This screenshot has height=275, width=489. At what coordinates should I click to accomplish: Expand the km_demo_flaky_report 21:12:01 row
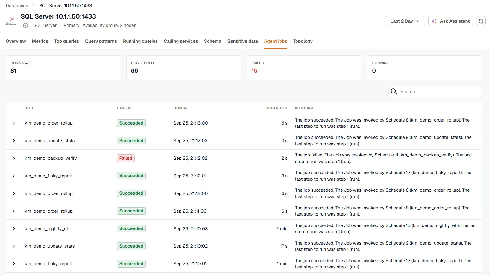pyautogui.click(x=13, y=176)
